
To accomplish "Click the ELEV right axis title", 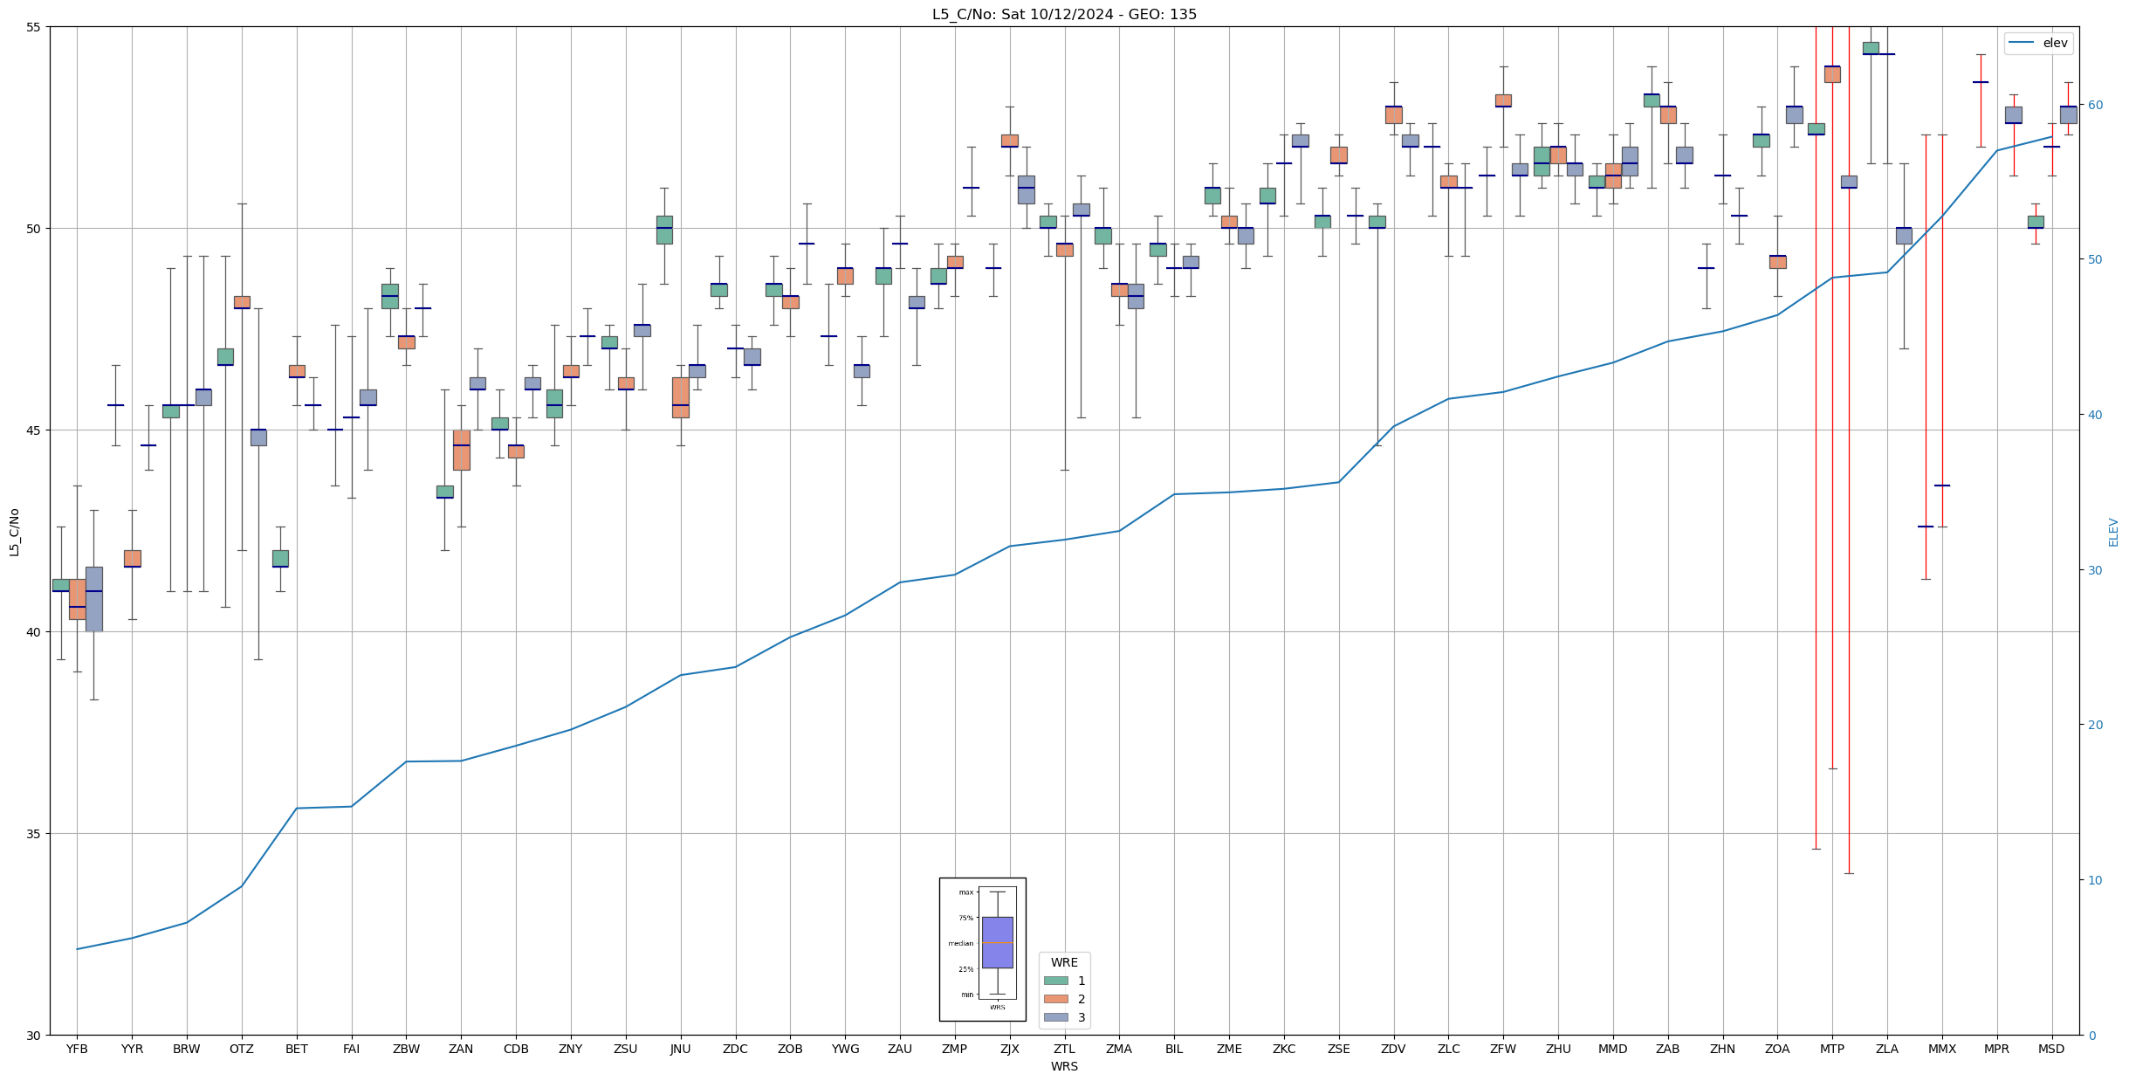I will pyautogui.click(x=2113, y=532).
